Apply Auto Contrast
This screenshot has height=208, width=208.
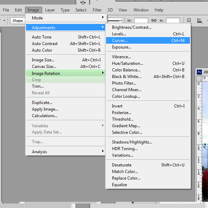click(x=66, y=44)
